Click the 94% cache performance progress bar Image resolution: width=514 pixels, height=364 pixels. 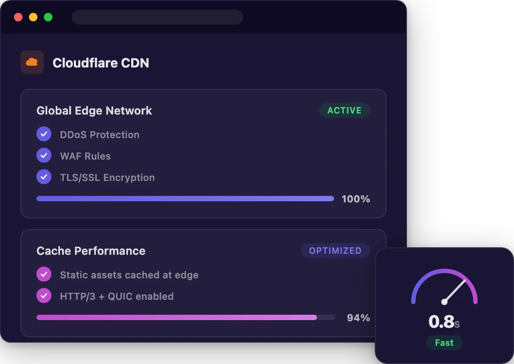[x=185, y=317]
